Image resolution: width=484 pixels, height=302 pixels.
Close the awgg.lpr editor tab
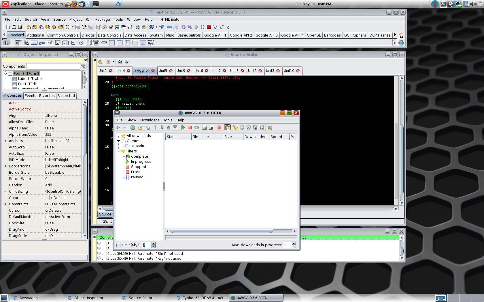pyautogui.click(x=153, y=70)
